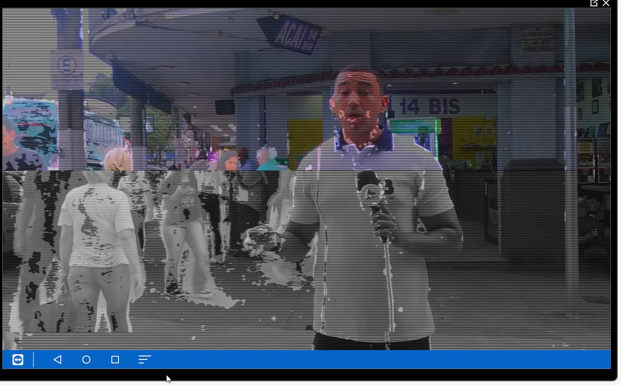Click the empty blue toolbar area
Image resolution: width=621 pixels, height=385 pixels.
[364, 360]
